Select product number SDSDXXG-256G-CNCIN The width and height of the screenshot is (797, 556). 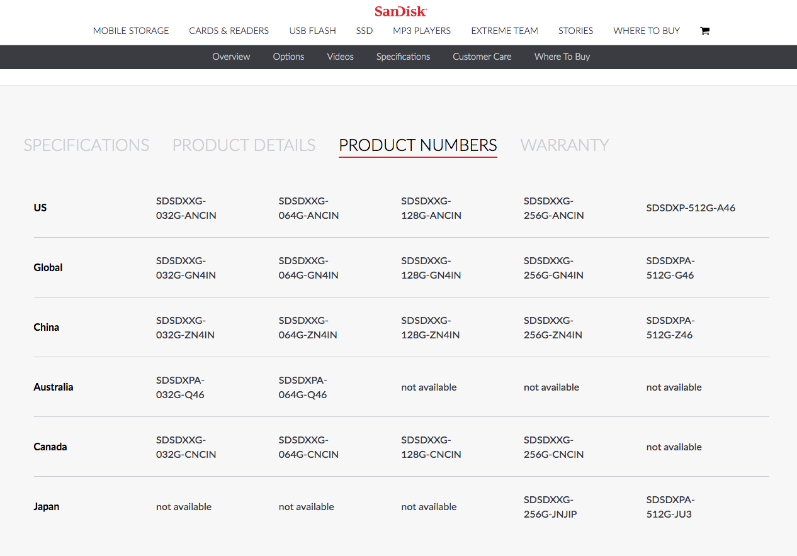554,447
